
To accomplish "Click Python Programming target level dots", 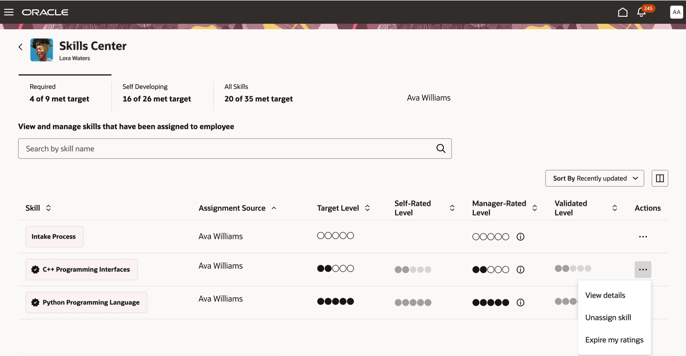I will (x=335, y=301).
